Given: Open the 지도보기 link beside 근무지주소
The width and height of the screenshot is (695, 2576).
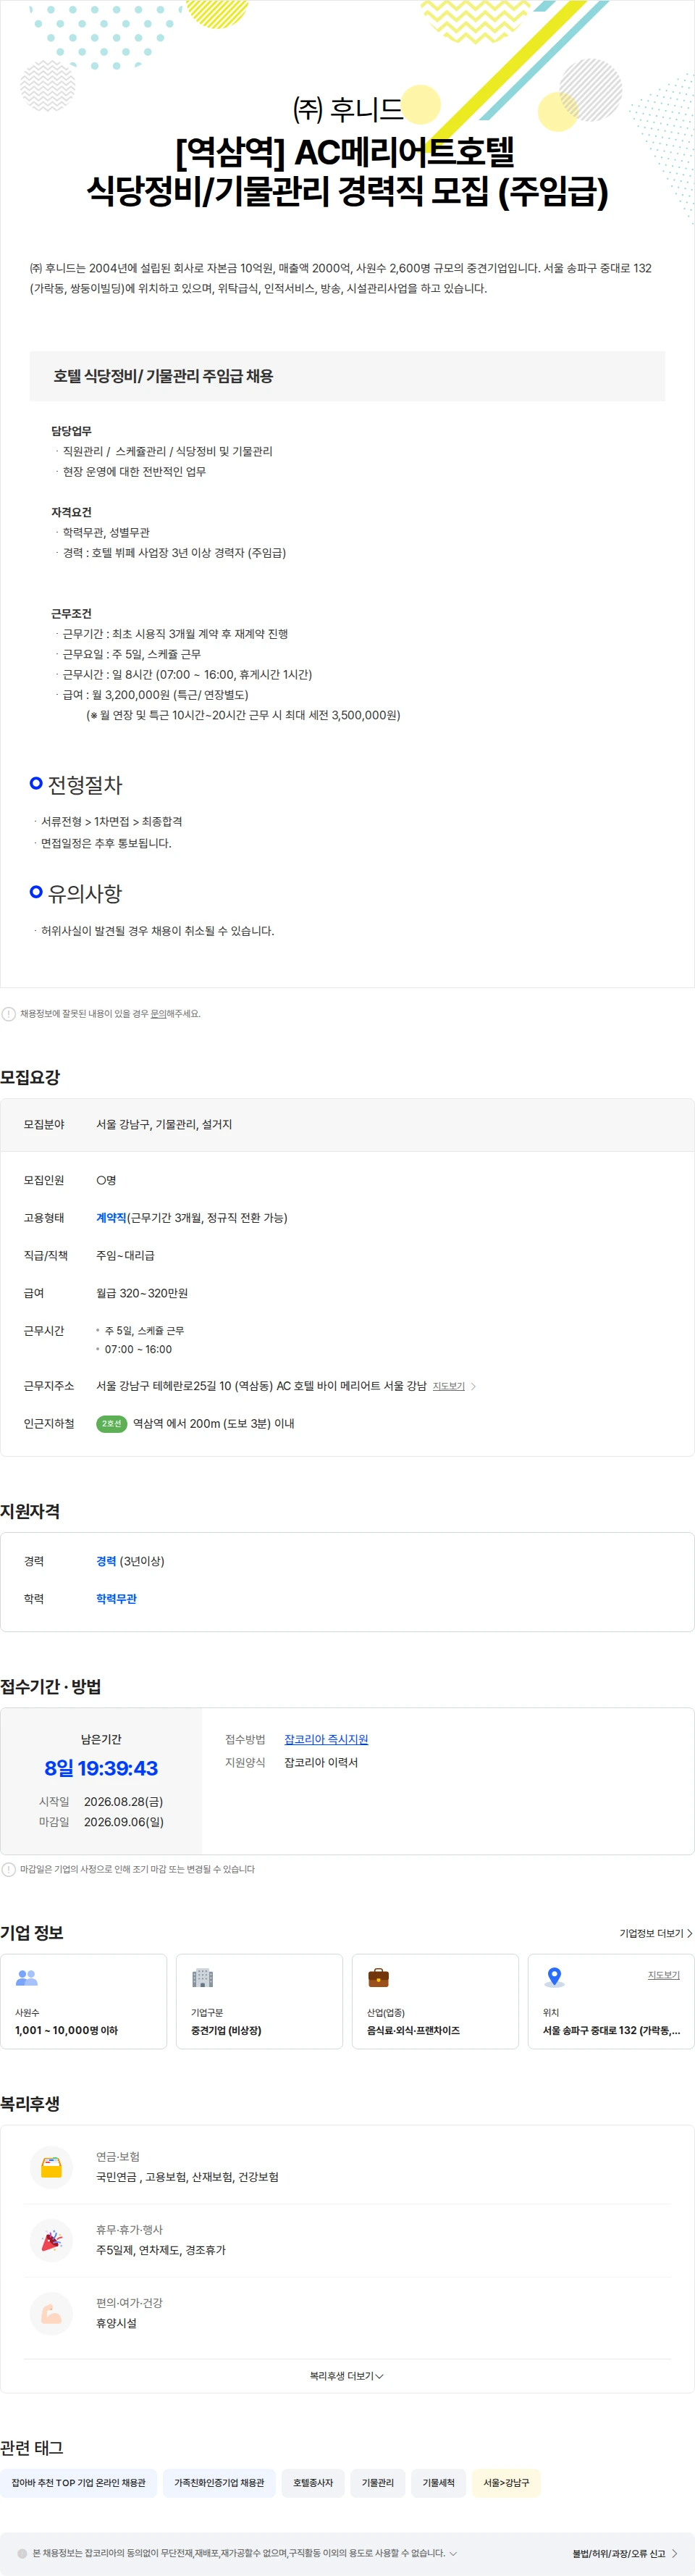Looking at the screenshot, I should (x=448, y=1386).
